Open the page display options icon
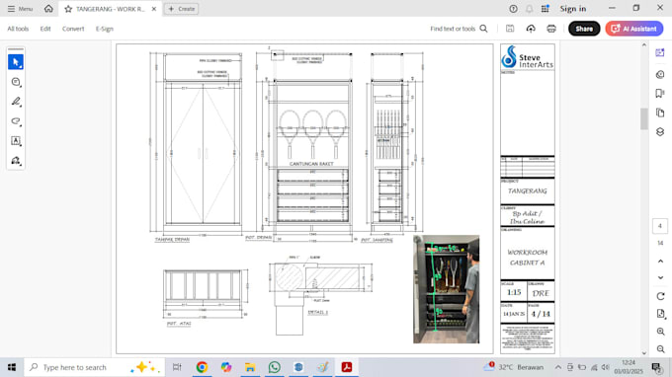This screenshot has width=672, height=377. [660, 314]
